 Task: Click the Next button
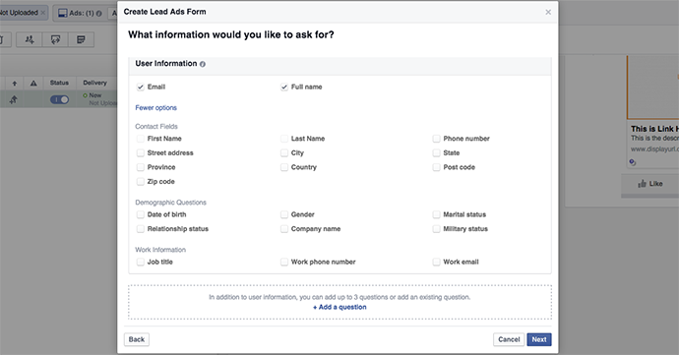click(539, 339)
